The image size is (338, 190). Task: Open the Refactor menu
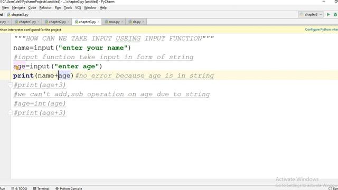click(45, 7)
